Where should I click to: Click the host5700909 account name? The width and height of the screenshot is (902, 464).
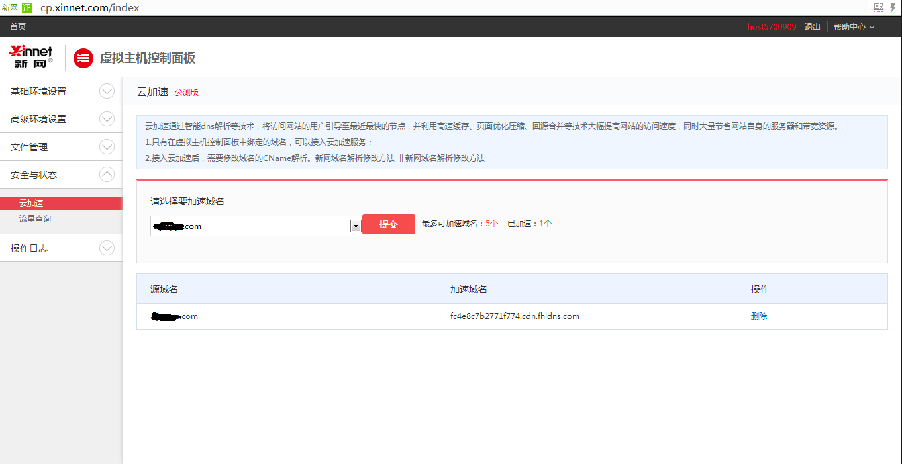(772, 27)
